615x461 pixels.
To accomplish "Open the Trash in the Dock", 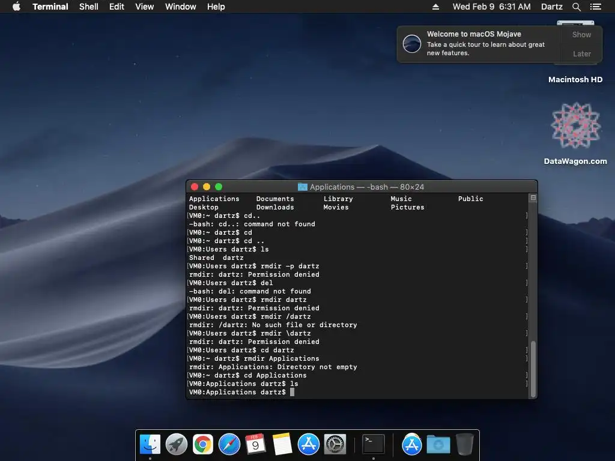I will 464,444.
